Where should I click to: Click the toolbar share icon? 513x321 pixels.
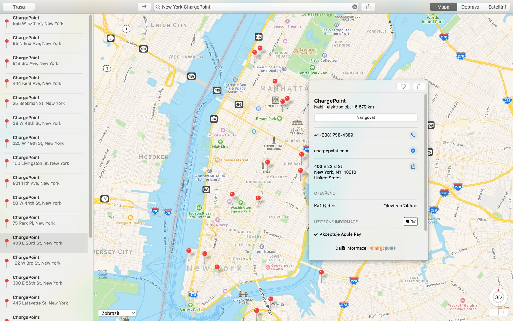[x=368, y=7]
